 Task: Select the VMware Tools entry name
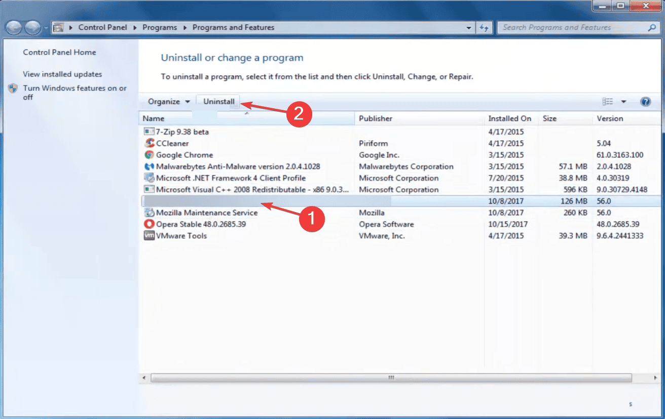[181, 236]
